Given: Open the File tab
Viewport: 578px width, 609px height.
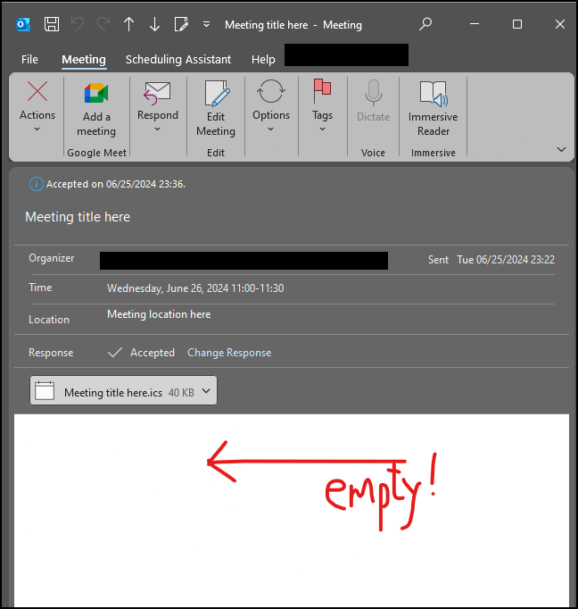Looking at the screenshot, I should pos(29,60).
